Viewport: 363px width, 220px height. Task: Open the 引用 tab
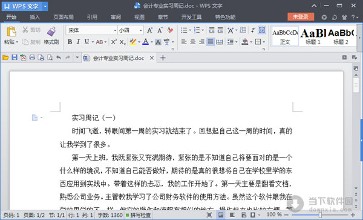coord(92,17)
